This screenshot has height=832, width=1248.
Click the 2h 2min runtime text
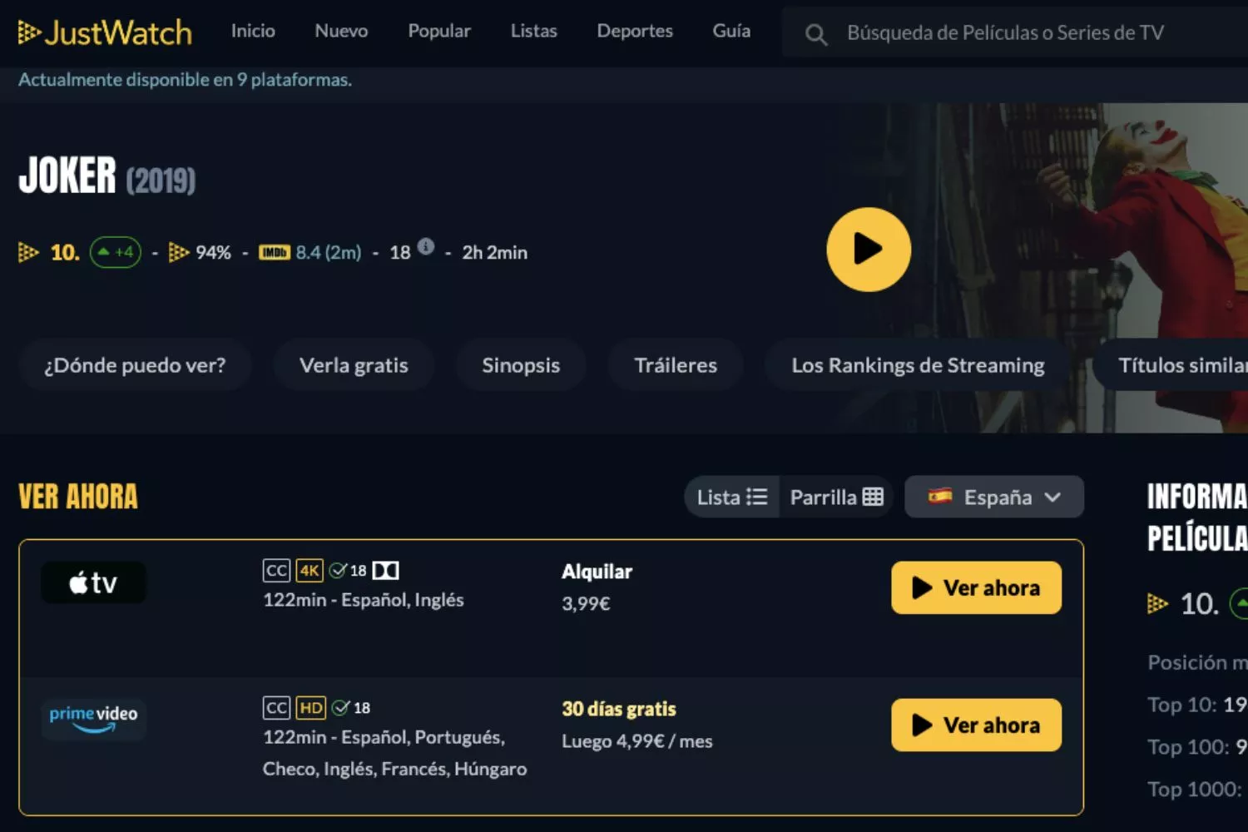click(x=495, y=252)
